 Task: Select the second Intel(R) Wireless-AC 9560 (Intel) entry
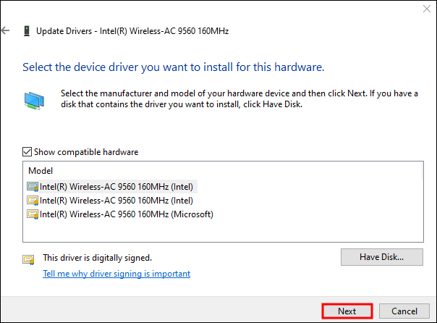[x=116, y=200]
